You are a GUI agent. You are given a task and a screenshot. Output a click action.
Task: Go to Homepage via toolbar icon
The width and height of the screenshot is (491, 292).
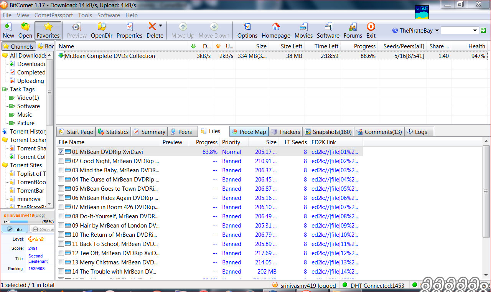click(276, 30)
